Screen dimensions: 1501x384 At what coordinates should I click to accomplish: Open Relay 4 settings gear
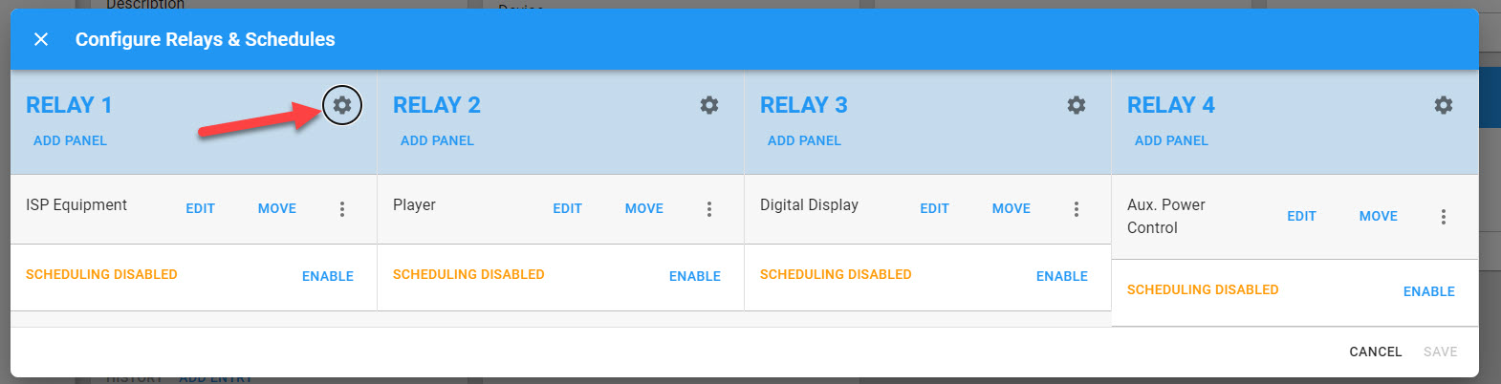1444,105
